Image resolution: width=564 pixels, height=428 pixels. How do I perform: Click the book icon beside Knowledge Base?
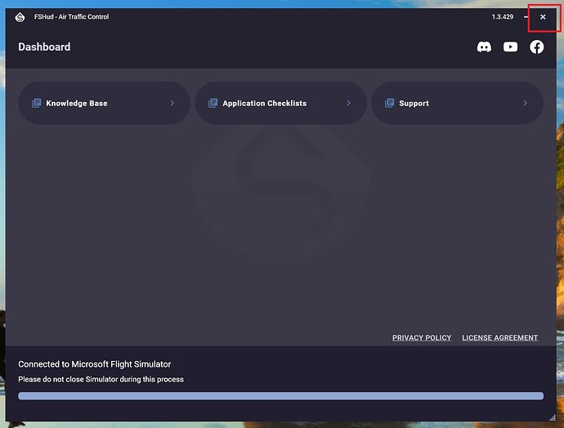pos(36,104)
